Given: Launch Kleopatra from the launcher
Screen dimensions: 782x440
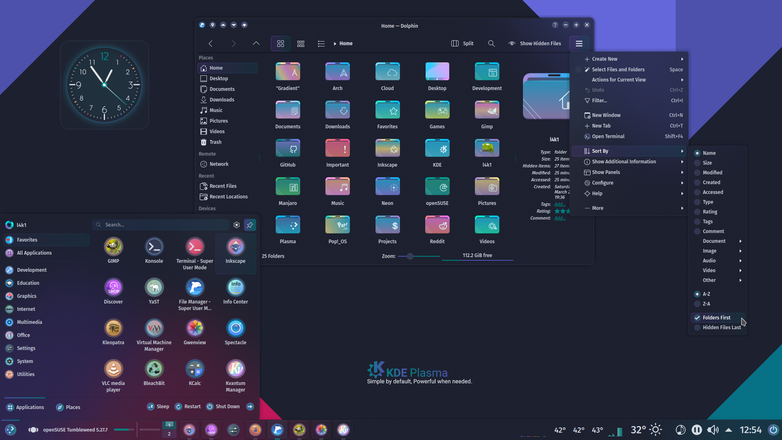Looking at the screenshot, I should coord(113,332).
